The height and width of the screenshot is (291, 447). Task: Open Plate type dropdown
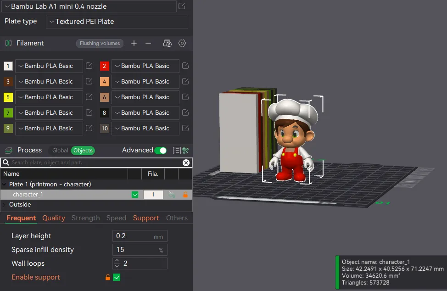pyautogui.click(x=117, y=22)
